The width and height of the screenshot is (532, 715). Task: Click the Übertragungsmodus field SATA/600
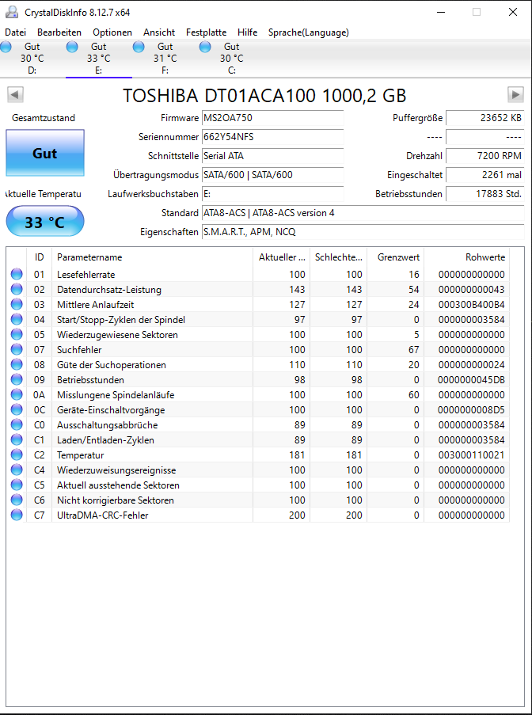coord(272,175)
